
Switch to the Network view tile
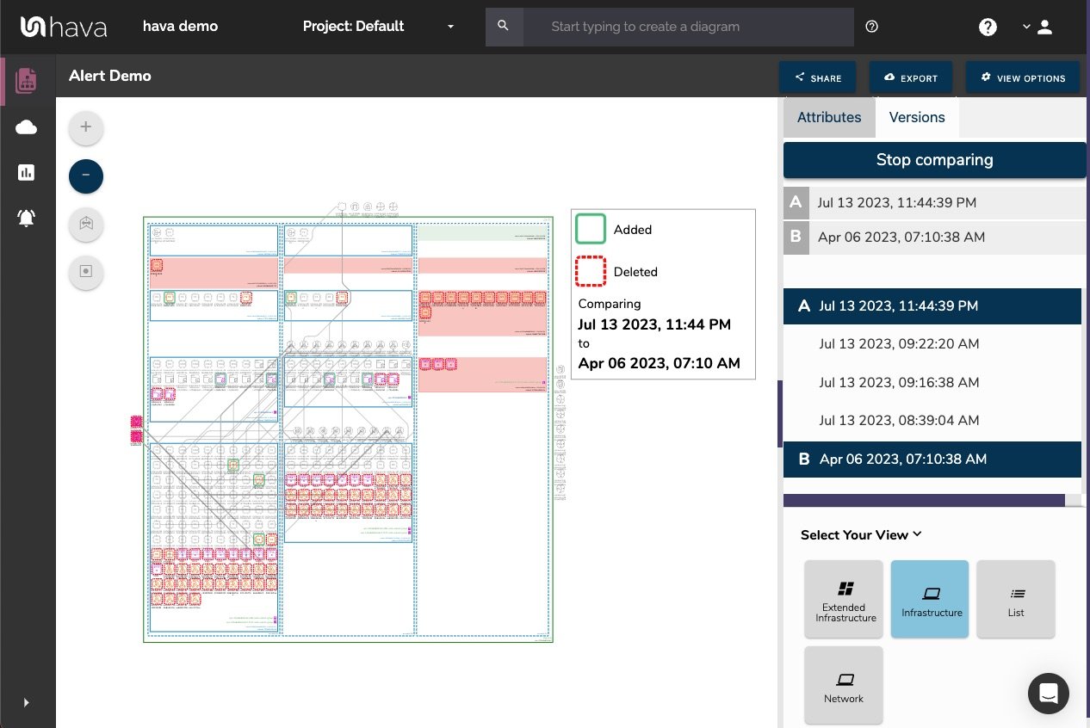point(843,684)
